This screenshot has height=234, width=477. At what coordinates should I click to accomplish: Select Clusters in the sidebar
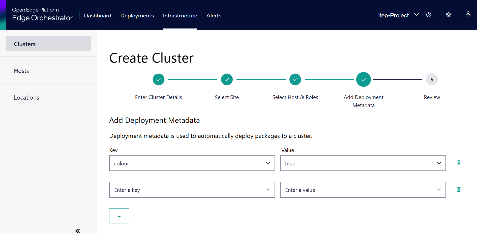pyautogui.click(x=24, y=44)
